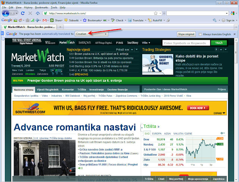This screenshot has width=239, height=182.
Task: Go back with the blue Back arrow
Action: [x=6, y=13]
